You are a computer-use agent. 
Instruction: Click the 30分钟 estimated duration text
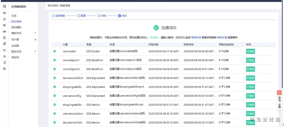(x=153, y=38)
